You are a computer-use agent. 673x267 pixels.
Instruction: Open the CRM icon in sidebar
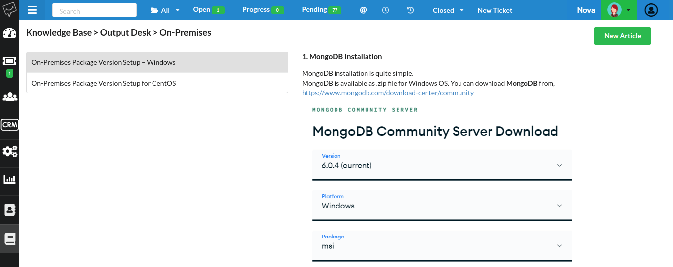point(9,125)
